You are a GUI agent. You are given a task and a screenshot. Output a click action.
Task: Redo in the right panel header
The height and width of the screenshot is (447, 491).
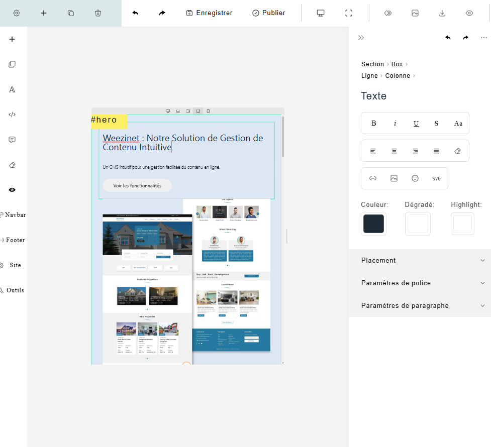[466, 38]
